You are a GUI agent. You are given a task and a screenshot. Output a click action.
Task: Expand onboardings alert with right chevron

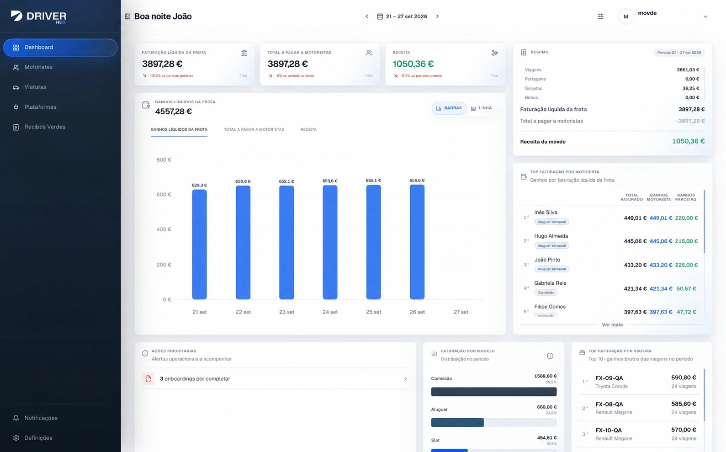pyautogui.click(x=405, y=379)
